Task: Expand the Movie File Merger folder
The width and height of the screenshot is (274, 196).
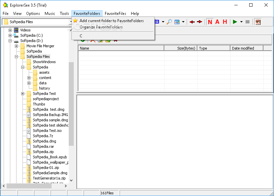Action: point(17,46)
